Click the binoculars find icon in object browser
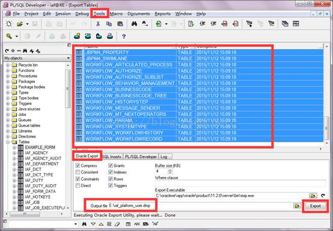The height and width of the screenshot is (231, 333). (x=25, y=51)
